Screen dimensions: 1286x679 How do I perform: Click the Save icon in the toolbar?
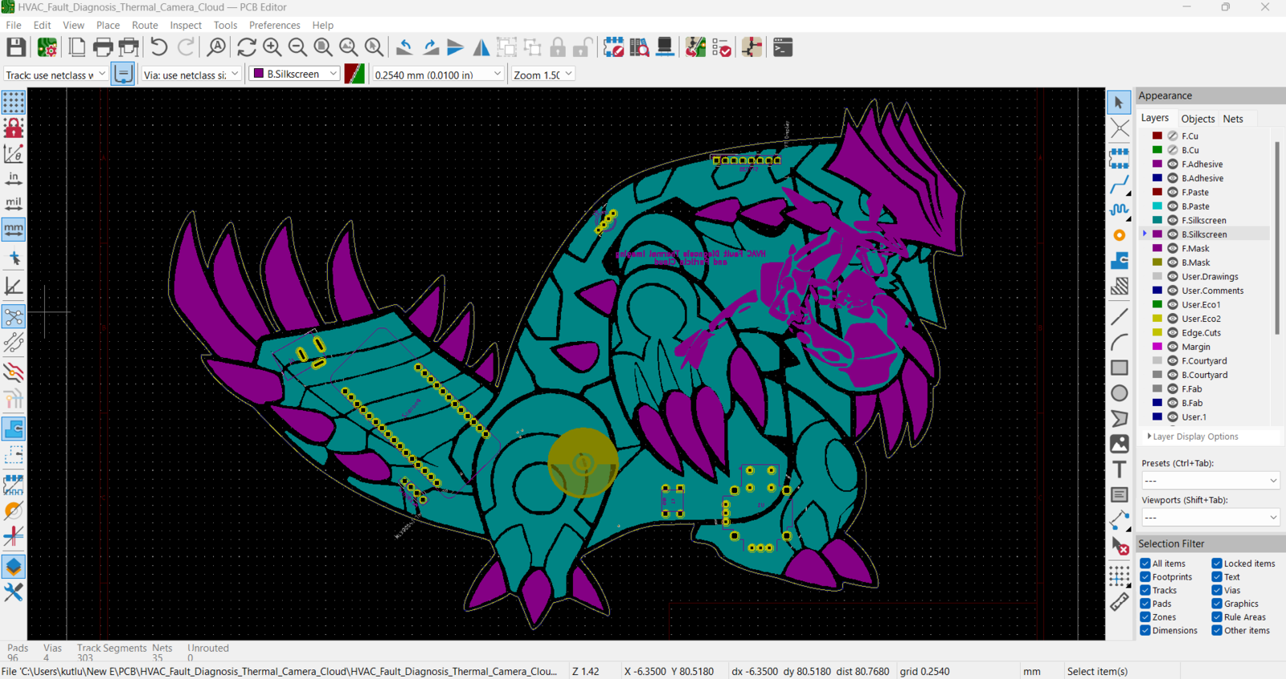(16, 47)
